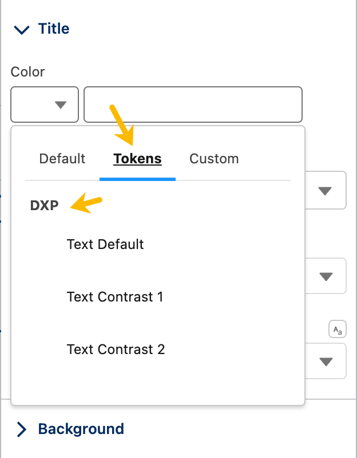Screen dimensions: 357x458
Task: Focus the Color value text field
Action: tap(193, 105)
